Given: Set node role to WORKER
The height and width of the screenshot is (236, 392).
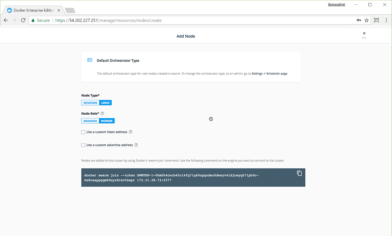Looking at the screenshot, I should pos(107,121).
